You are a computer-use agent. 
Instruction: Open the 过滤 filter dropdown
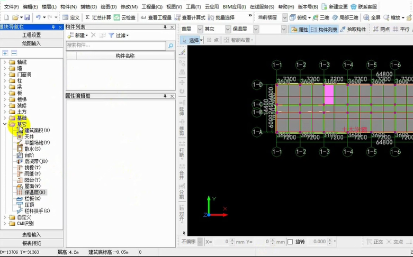tap(119, 35)
